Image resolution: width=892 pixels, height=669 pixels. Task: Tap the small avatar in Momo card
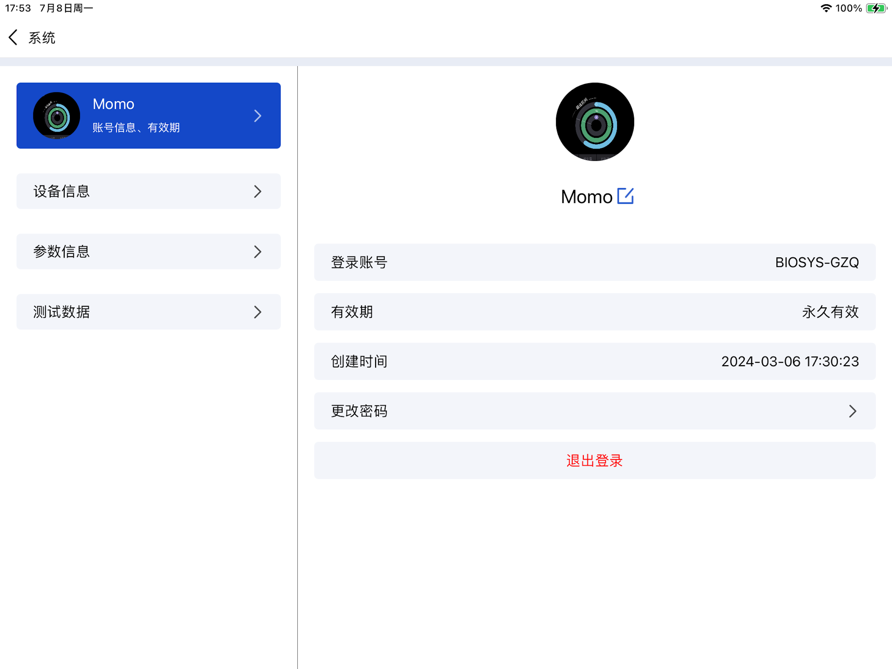56,116
